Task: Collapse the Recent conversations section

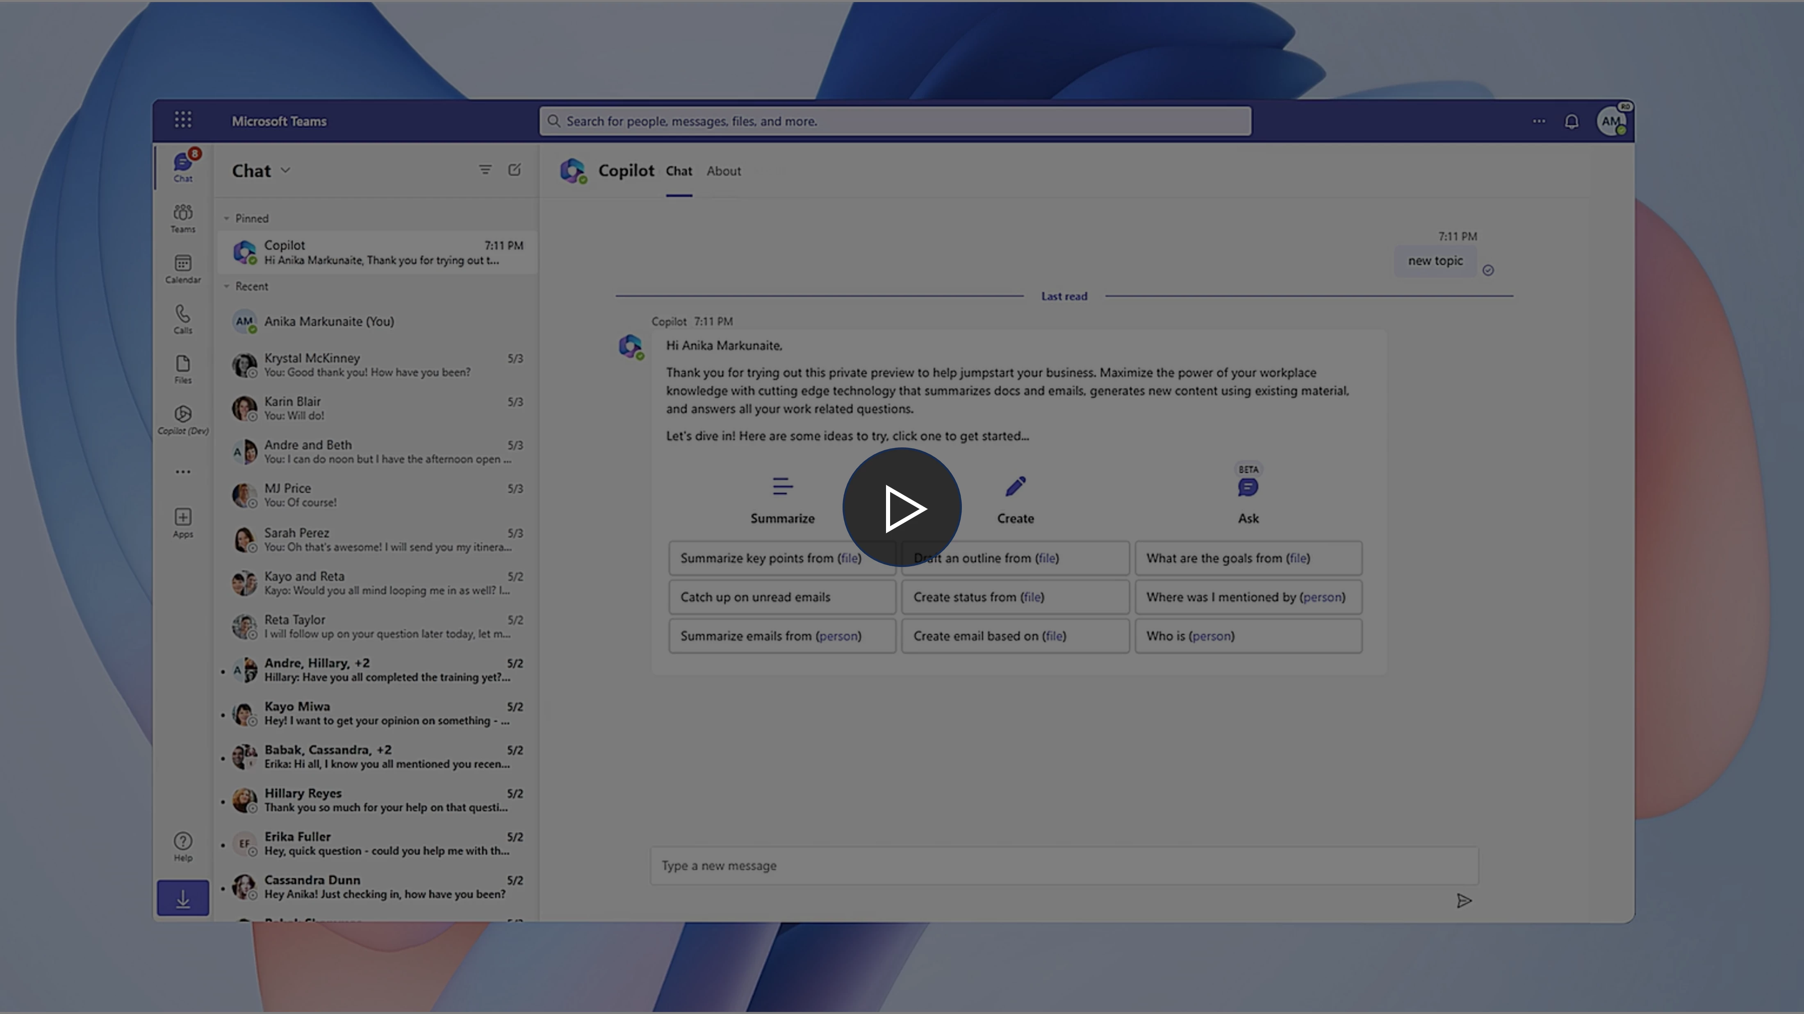Action: point(227,286)
